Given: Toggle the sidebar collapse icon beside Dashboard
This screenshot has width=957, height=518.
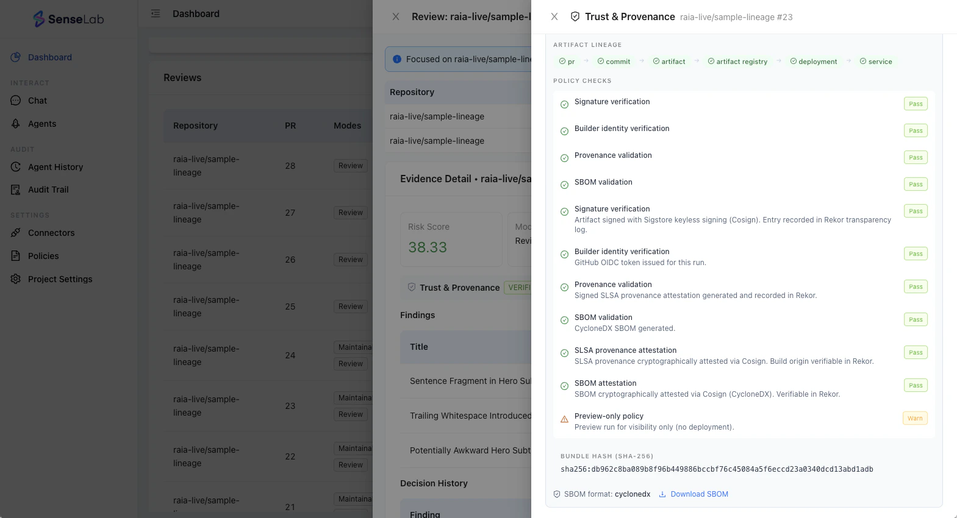Looking at the screenshot, I should (x=156, y=13).
